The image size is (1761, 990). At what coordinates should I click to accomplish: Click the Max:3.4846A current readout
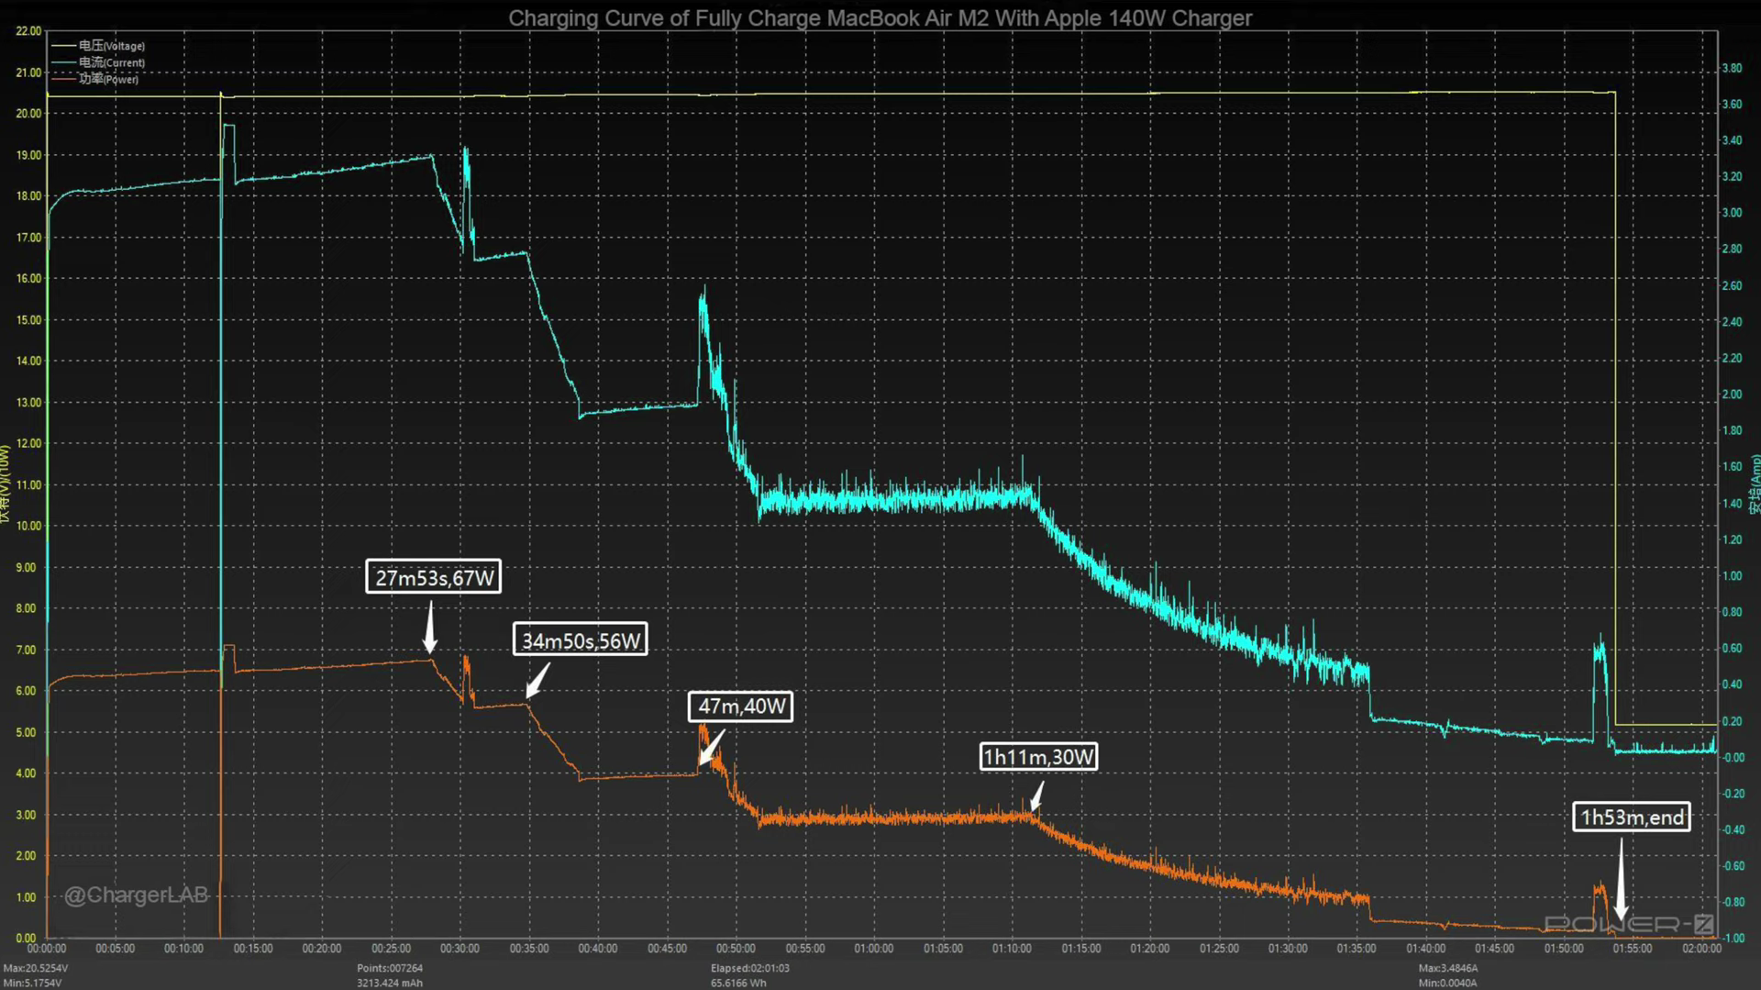(x=1448, y=968)
